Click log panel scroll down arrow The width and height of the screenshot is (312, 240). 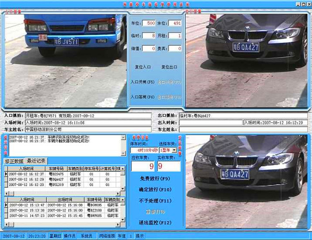123,153
